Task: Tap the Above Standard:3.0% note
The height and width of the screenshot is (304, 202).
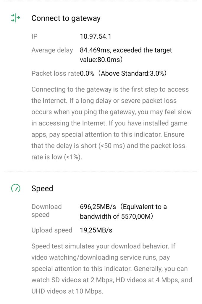Action: [x=132, y=73]
